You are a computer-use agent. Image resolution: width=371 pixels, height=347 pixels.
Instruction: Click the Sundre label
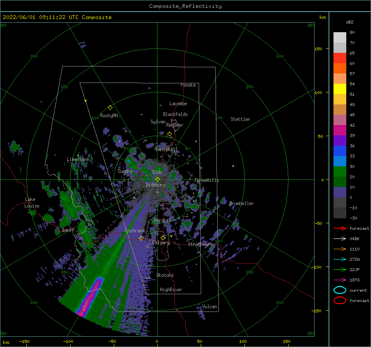[125, 171]
